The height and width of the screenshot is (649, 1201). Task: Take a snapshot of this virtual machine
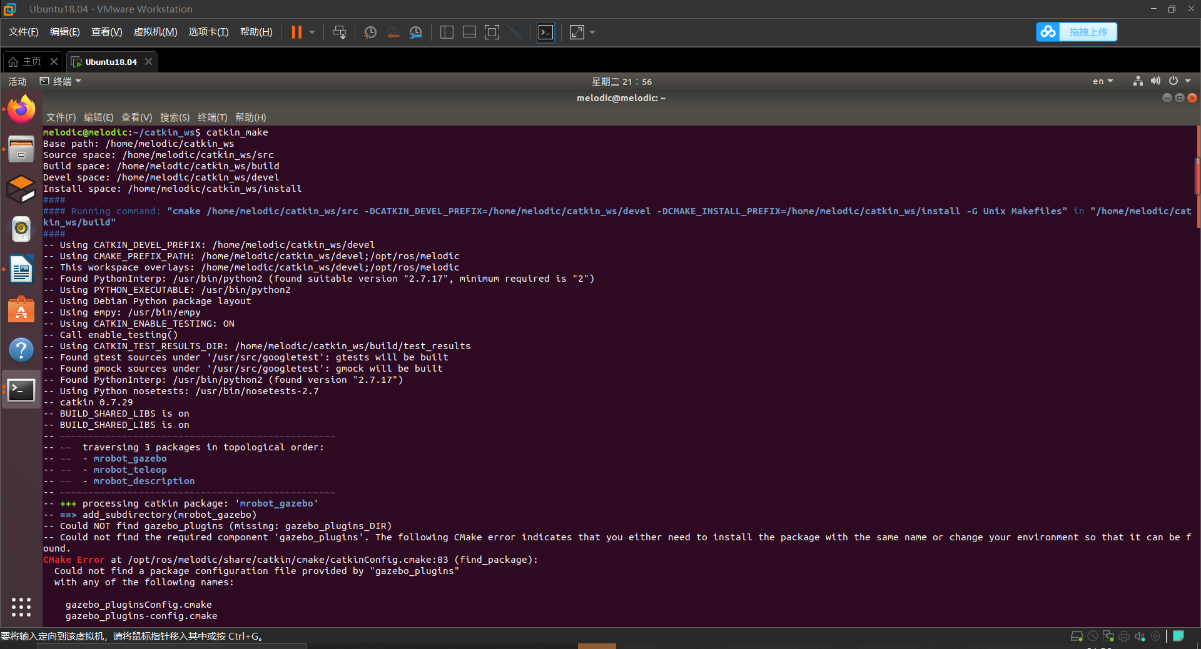click(370, 32)
